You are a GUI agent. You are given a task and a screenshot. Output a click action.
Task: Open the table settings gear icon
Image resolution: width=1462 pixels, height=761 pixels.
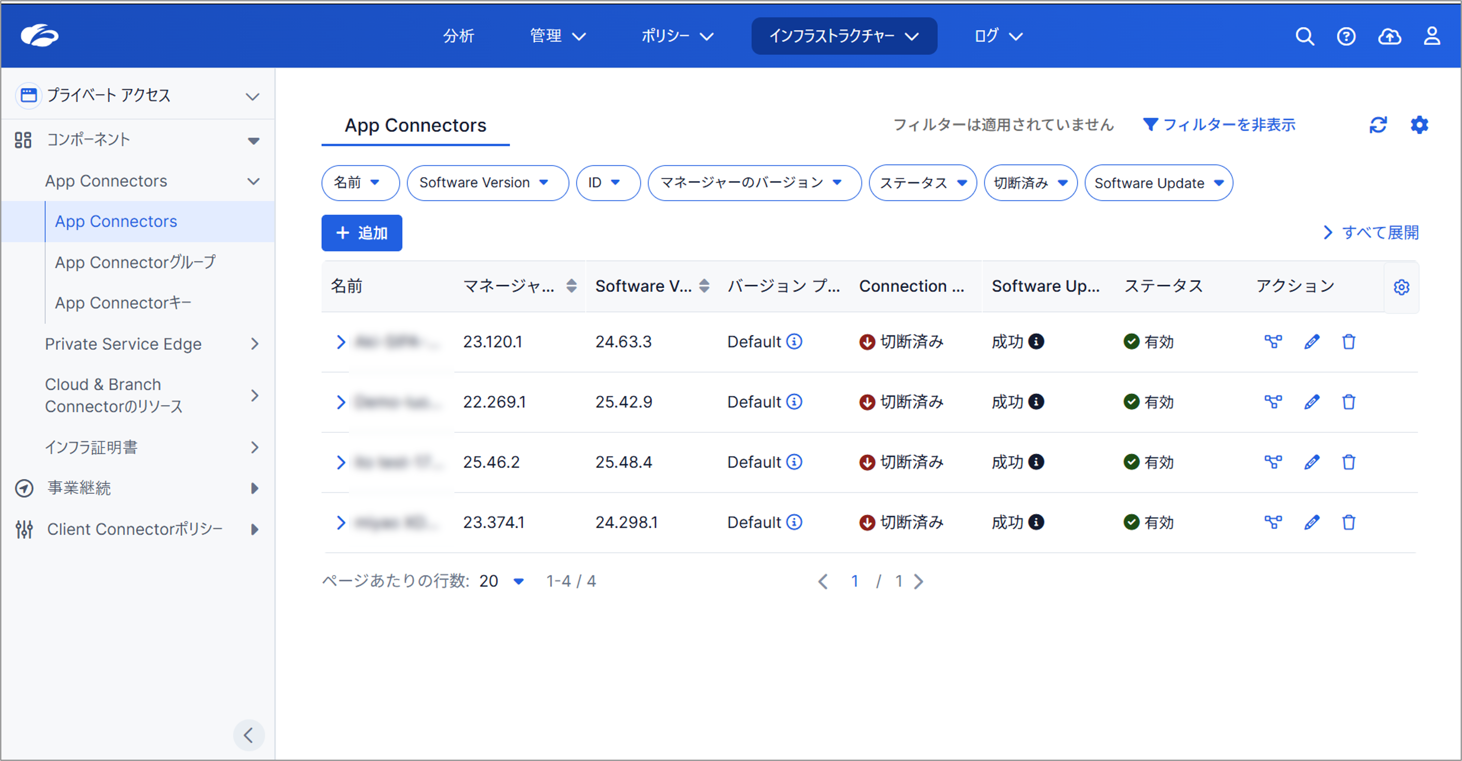pyautogui.click(x=1419, y=125)
